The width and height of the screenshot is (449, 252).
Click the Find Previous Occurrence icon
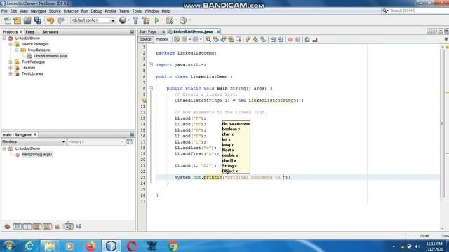coord(216,39)
